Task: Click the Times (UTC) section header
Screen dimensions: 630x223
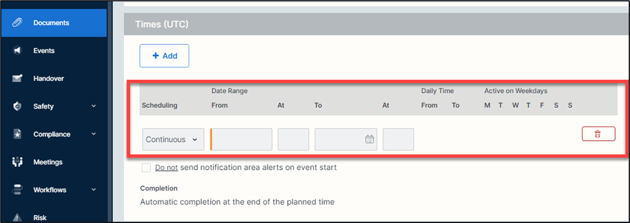Action: click(162, 24)
